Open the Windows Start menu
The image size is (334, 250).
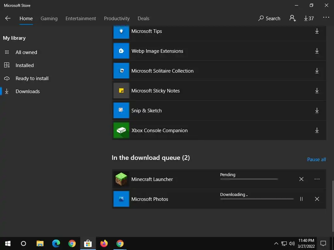[x=8, y=243]
